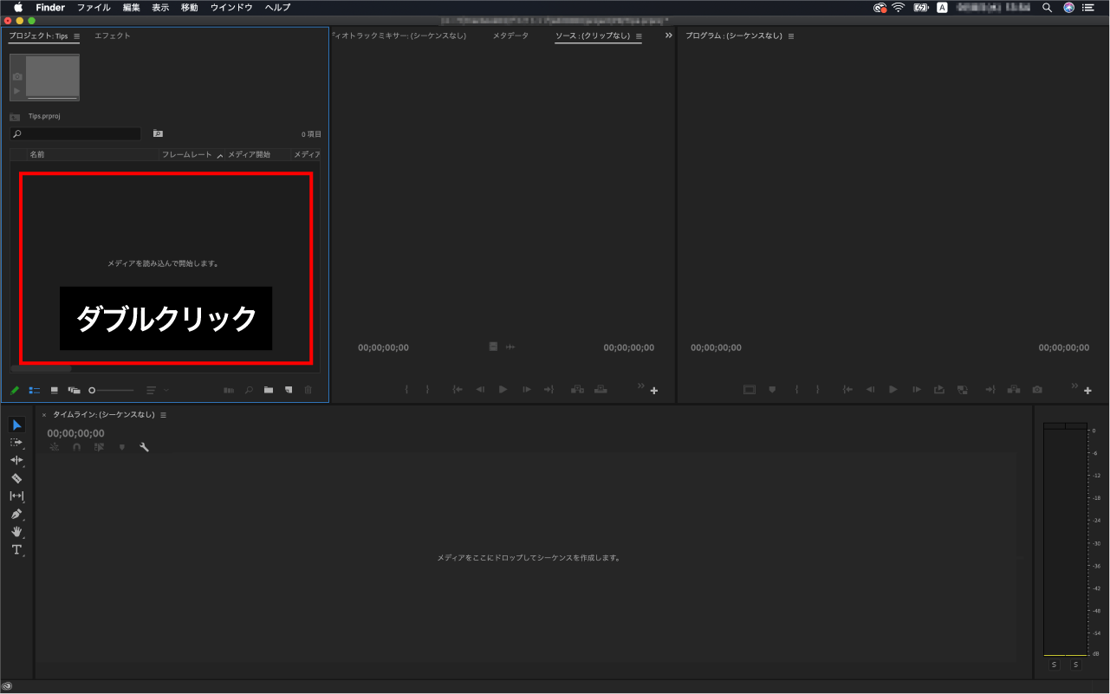
Task: Toggle project writable green pencil icon
Action: coord(15,391)
